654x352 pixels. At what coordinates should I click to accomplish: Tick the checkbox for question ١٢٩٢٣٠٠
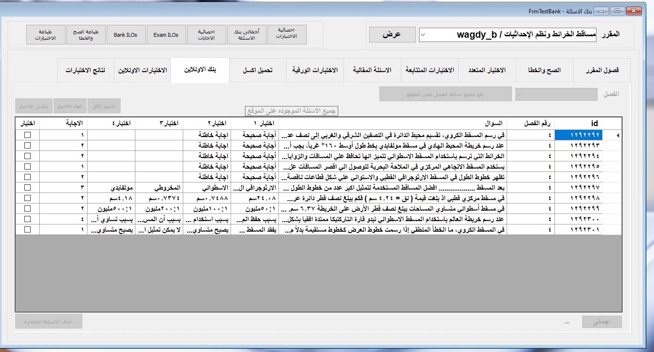coord(27,219)
